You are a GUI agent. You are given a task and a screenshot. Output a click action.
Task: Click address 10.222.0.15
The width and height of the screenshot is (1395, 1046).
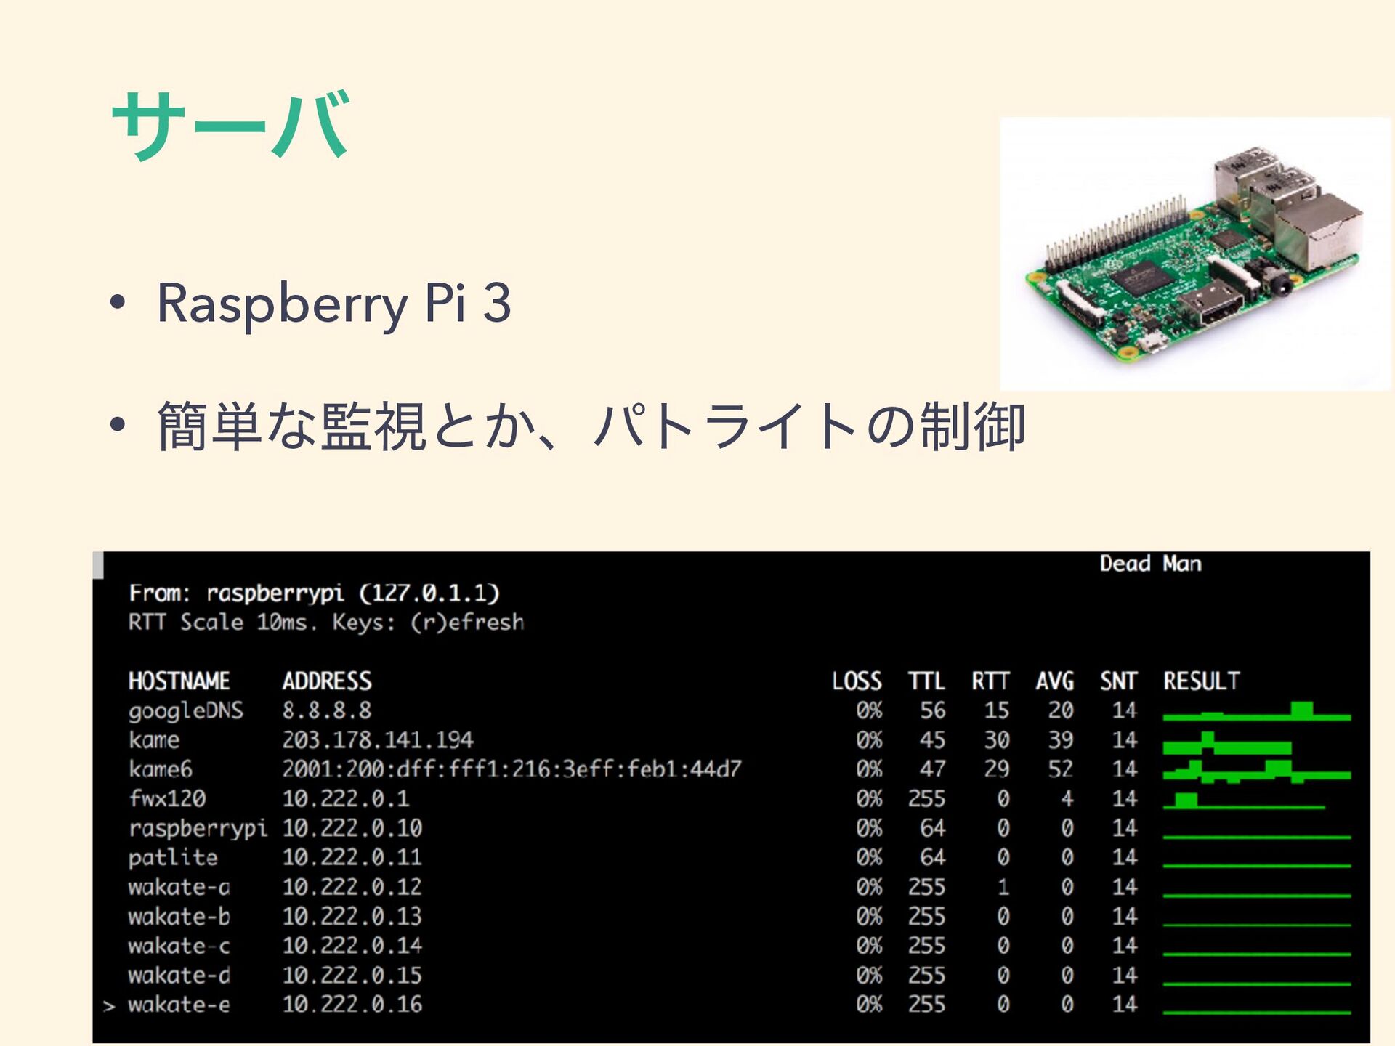(352, 975)
